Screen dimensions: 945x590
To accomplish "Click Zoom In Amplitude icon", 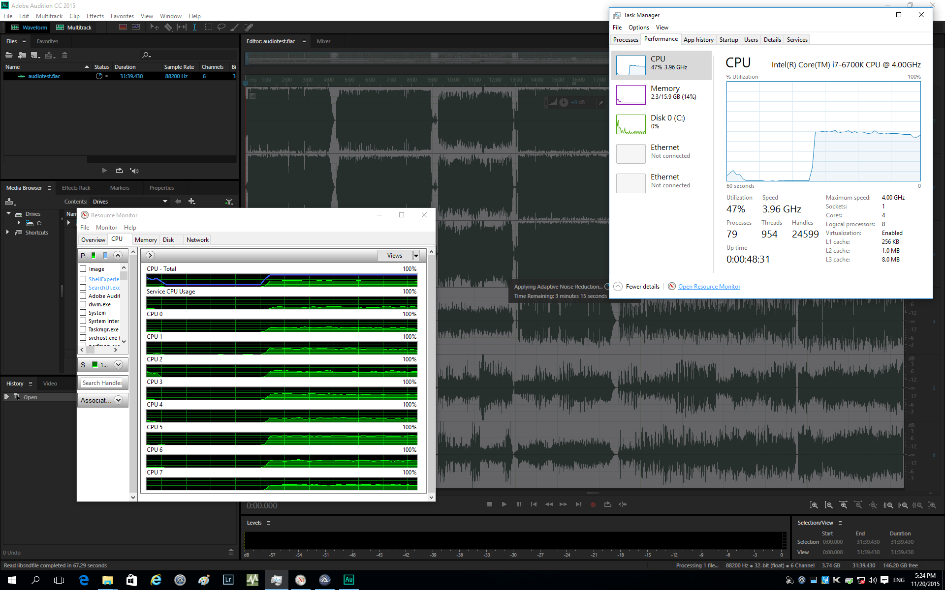I will pos(814,505).
